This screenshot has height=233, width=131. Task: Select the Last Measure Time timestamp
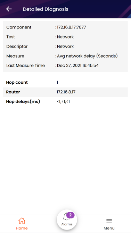click(78, 66)
